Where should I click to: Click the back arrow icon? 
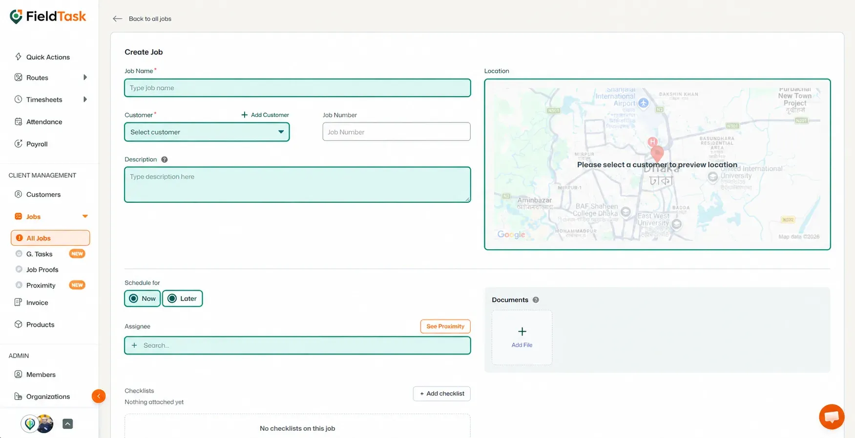pyautogui.click(x=117, y=19)
